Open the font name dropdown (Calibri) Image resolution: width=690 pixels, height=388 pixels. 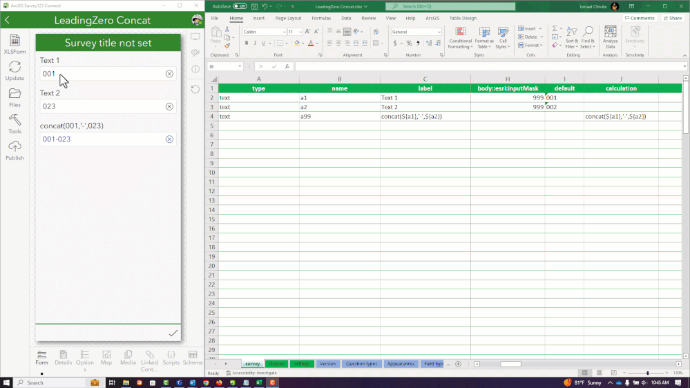(x=285, y=32)
